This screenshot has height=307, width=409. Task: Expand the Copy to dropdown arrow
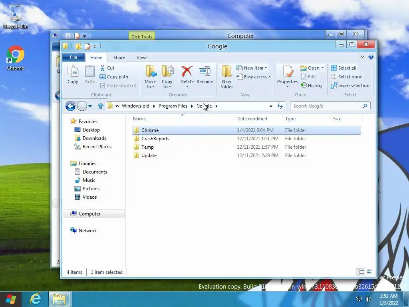click(x=170, y=87)
